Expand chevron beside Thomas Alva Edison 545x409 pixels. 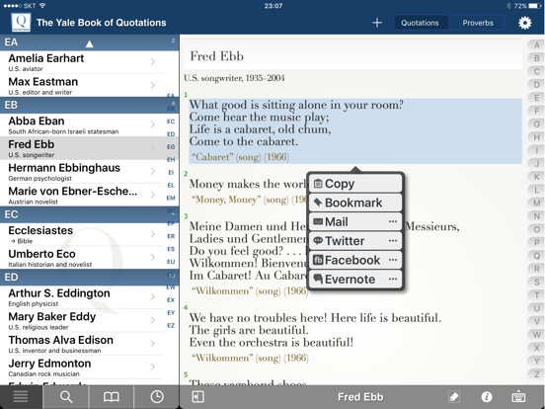pyautogui.click(x=153, y=343)
